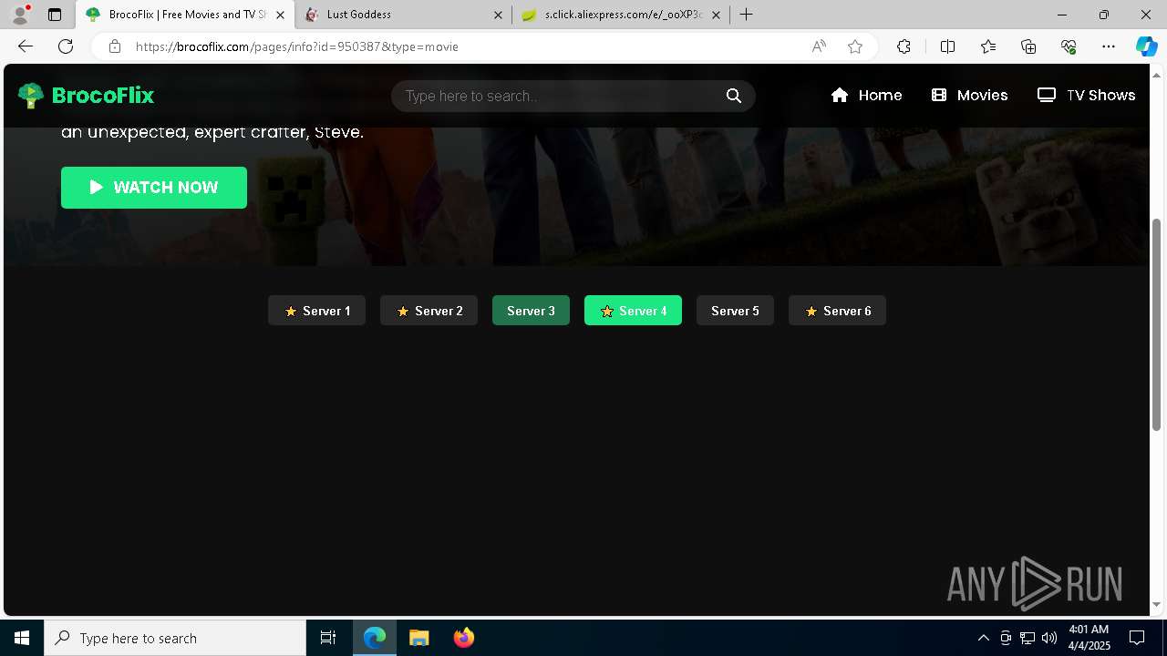The image size is (1167, 656).
Task: Go back to the previous page
Action: [26, 46]
